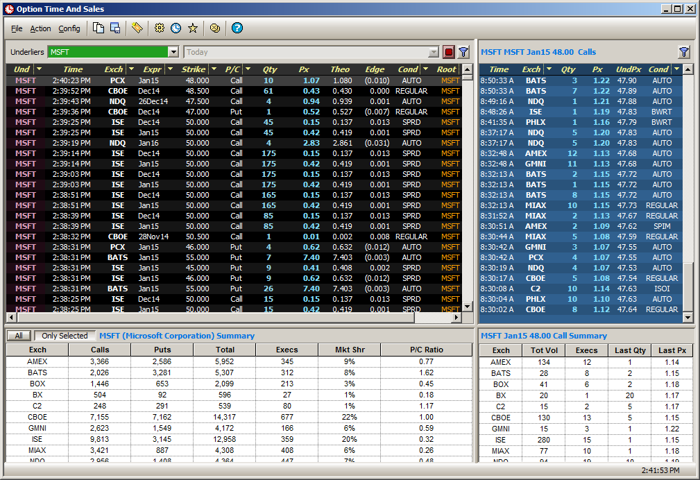This screenshot has height=480, width=700.
Task: Open help with the question mark icon
Action: click(x=237, y=28)
